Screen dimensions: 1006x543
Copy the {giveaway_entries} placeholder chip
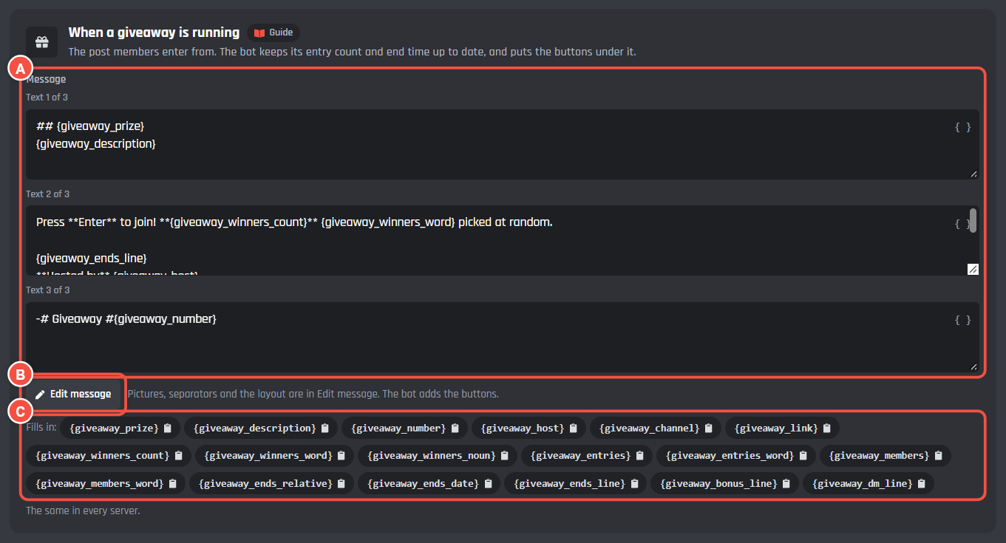(x=587, y=455)
